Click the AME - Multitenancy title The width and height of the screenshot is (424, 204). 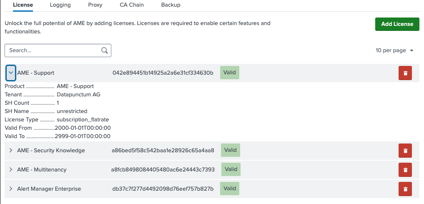tap(42, 170)
